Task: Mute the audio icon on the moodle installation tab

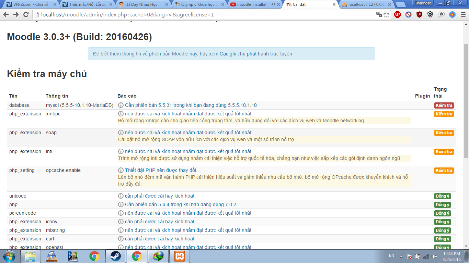Action: [x=273, y=4]
